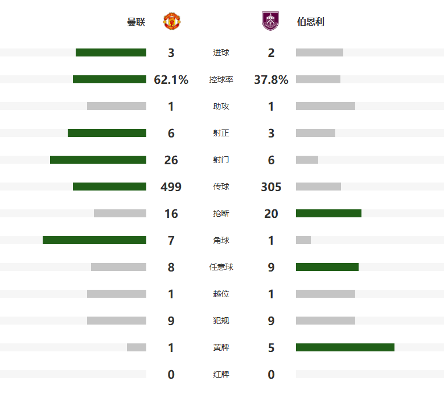Click the Burnley club crest icon
Viewport: 444px width, 401px height.
point(270,21)
